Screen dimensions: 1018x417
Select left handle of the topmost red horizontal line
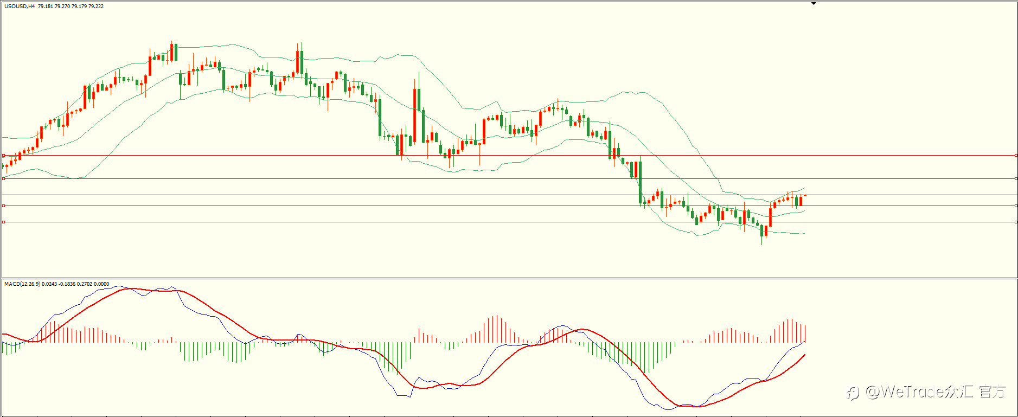click(x=3, y=156)
